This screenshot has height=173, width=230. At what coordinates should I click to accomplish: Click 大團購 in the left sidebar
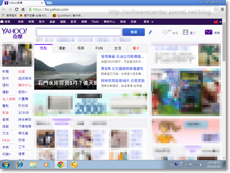point(23,99)
